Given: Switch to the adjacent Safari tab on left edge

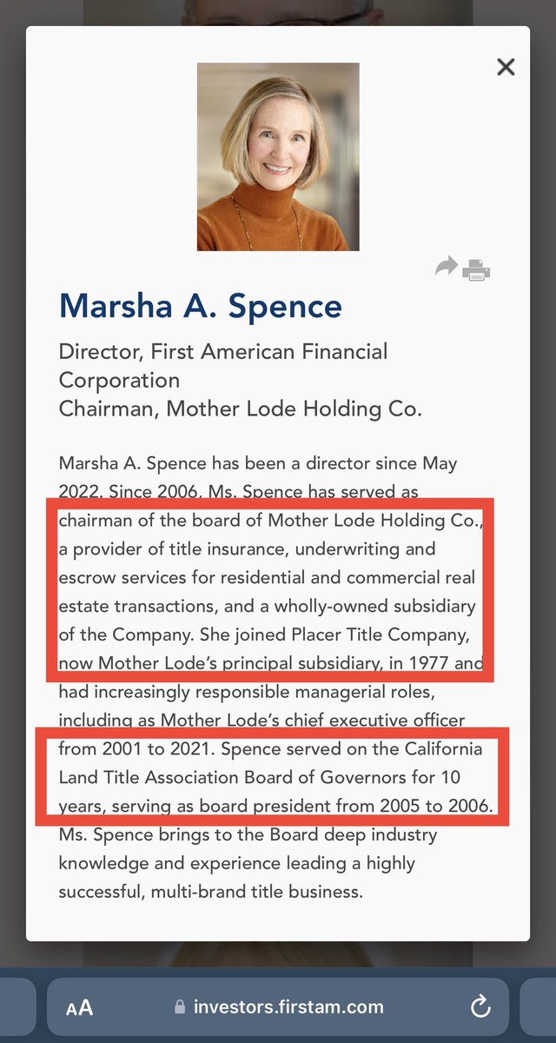Looking at the screenshot, I should coord(16,1007).
